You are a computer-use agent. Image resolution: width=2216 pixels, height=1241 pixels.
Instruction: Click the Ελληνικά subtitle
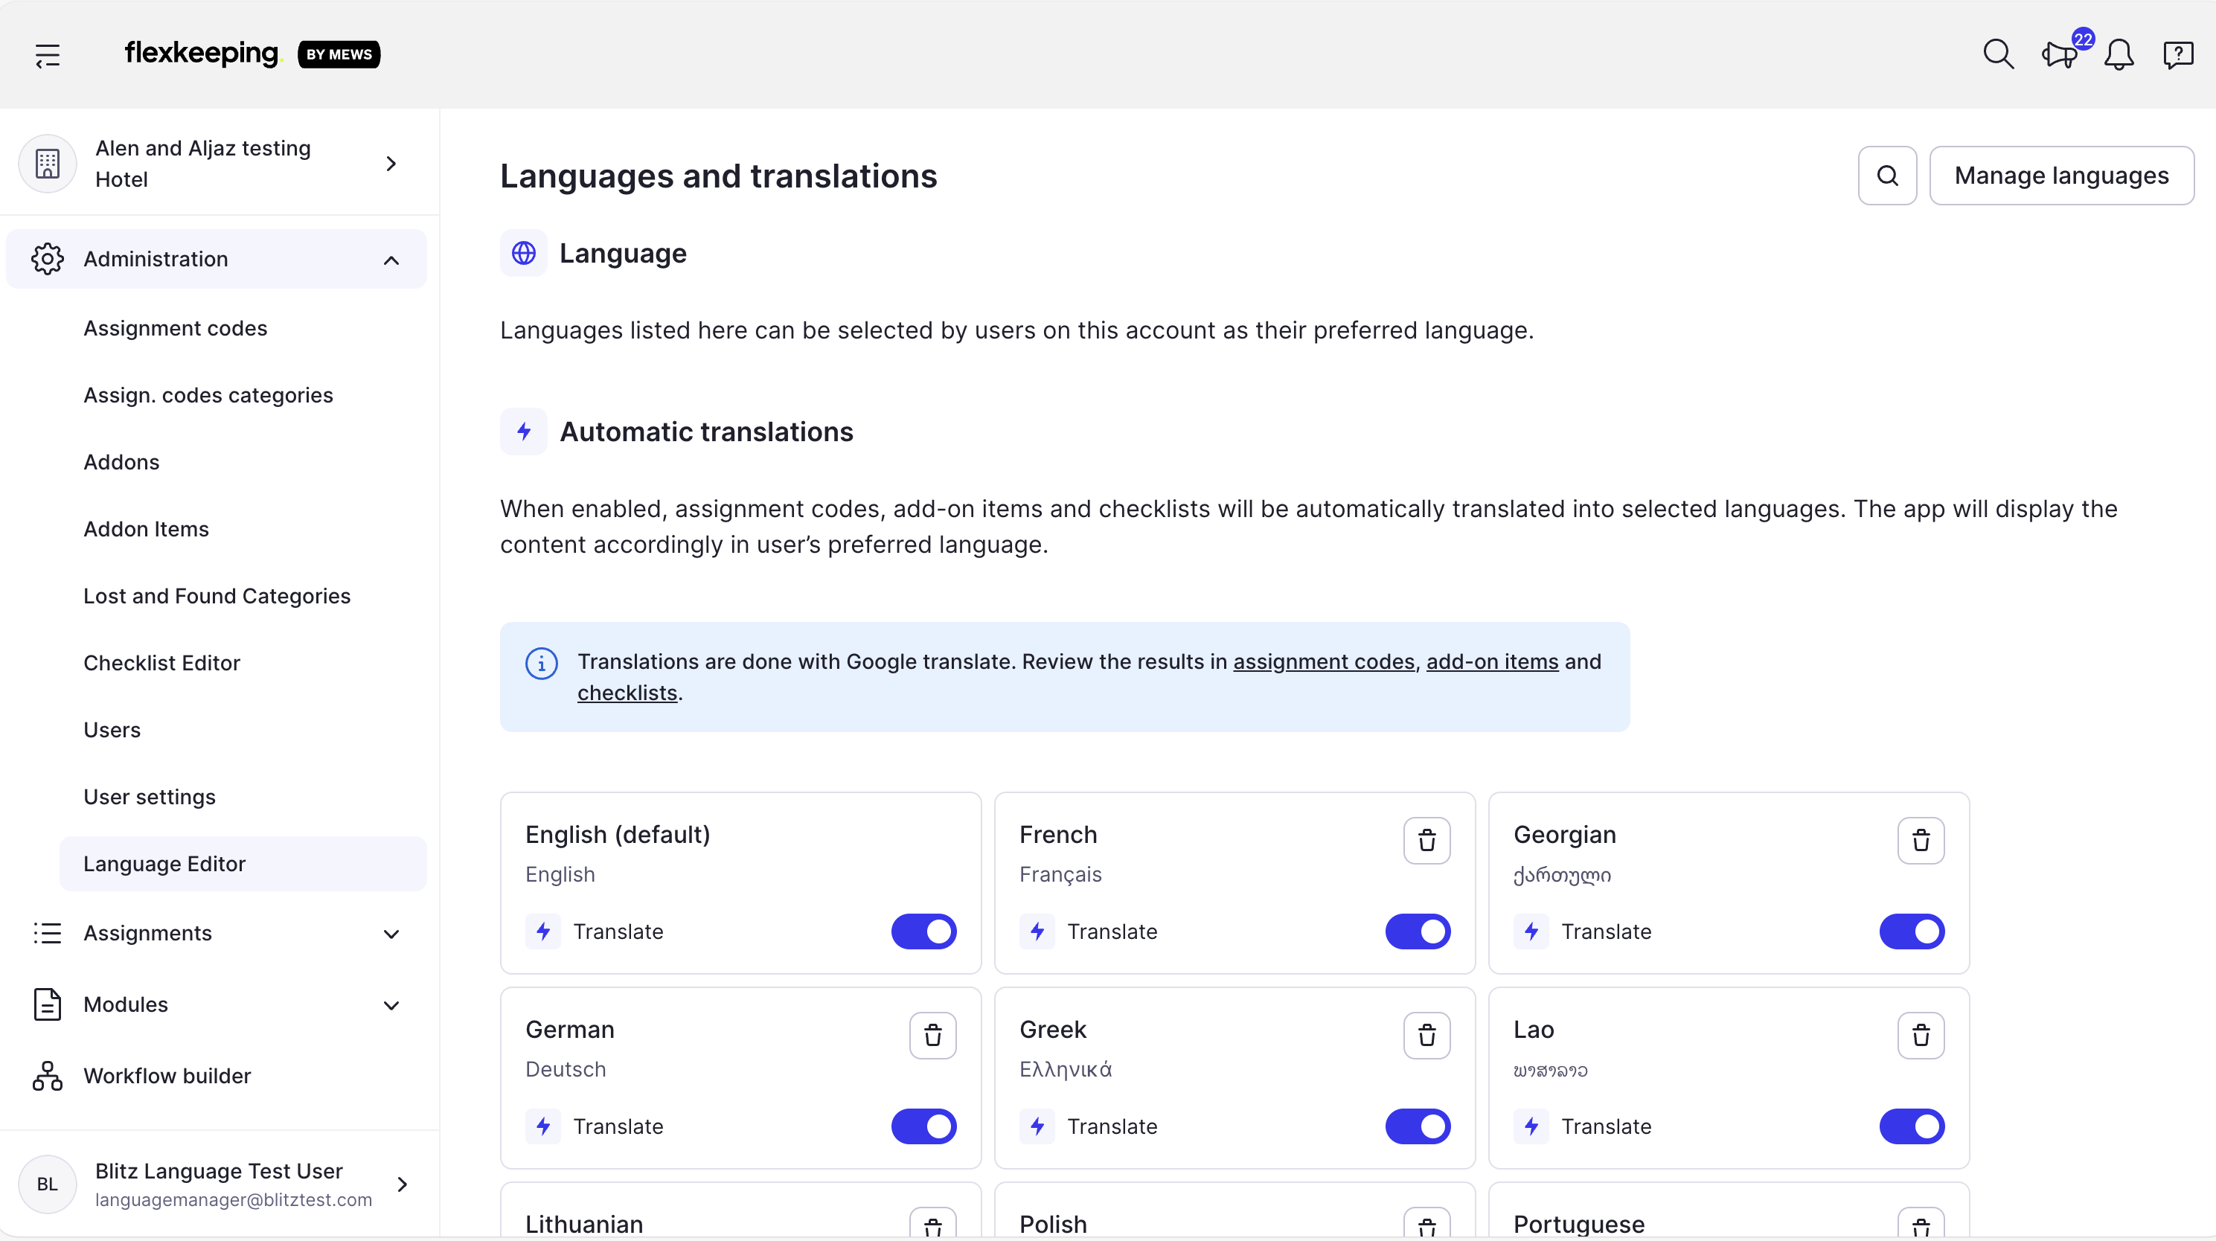click(1065, 1069)
